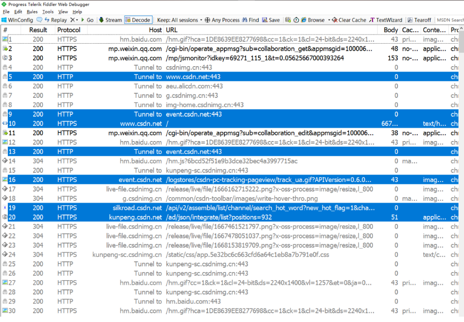Image resolution: width=464 pixels, height=322 pixels.
Task: Replay the selected sessions
Action: [x=55, y=20]
